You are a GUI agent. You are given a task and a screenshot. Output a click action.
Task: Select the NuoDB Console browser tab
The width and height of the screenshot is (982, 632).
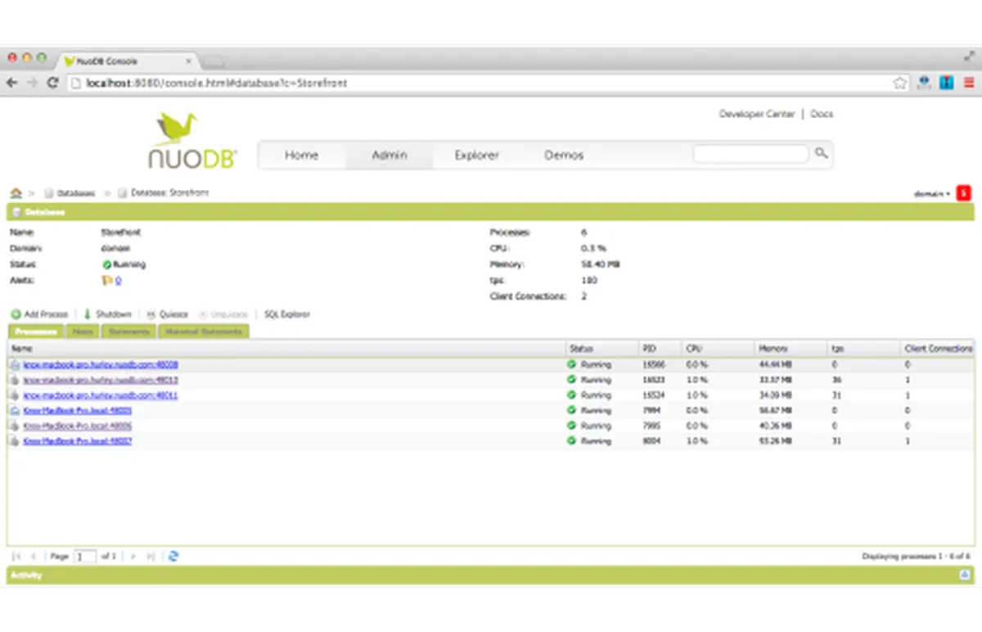pyautogui.click(x=127, y=61)
